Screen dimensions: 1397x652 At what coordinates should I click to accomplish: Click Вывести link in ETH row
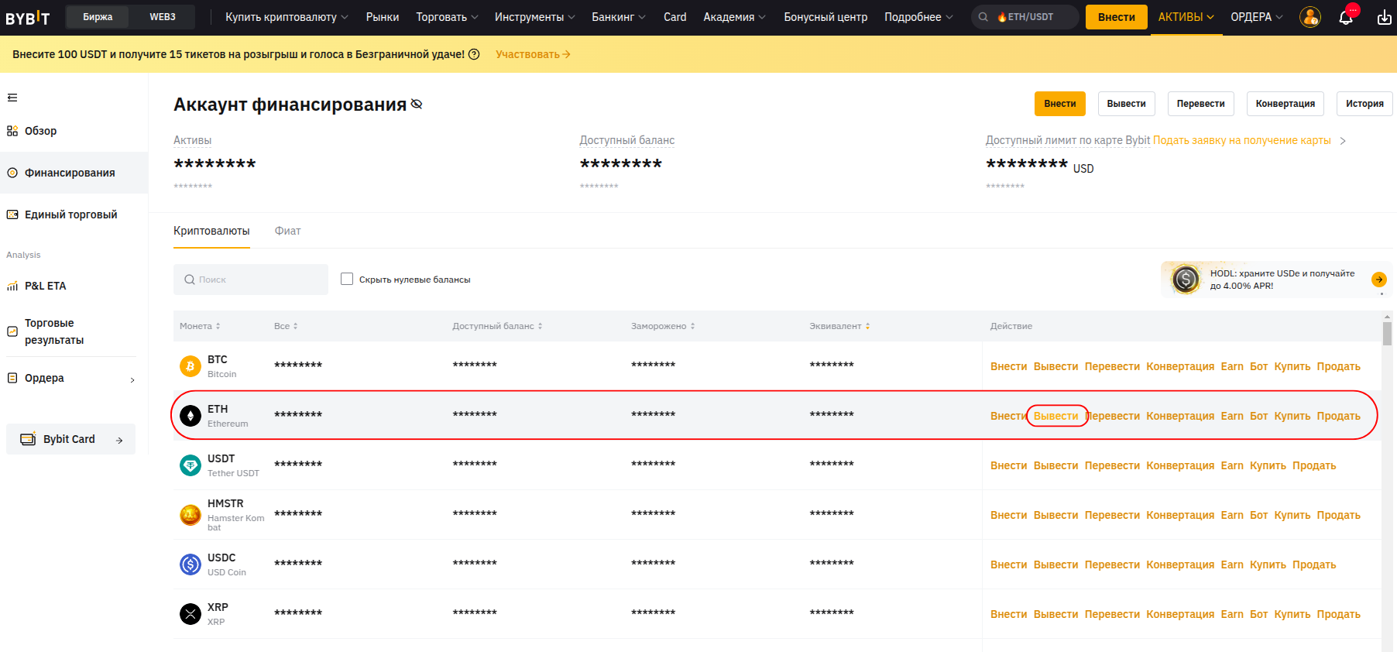click(1055, 416)
